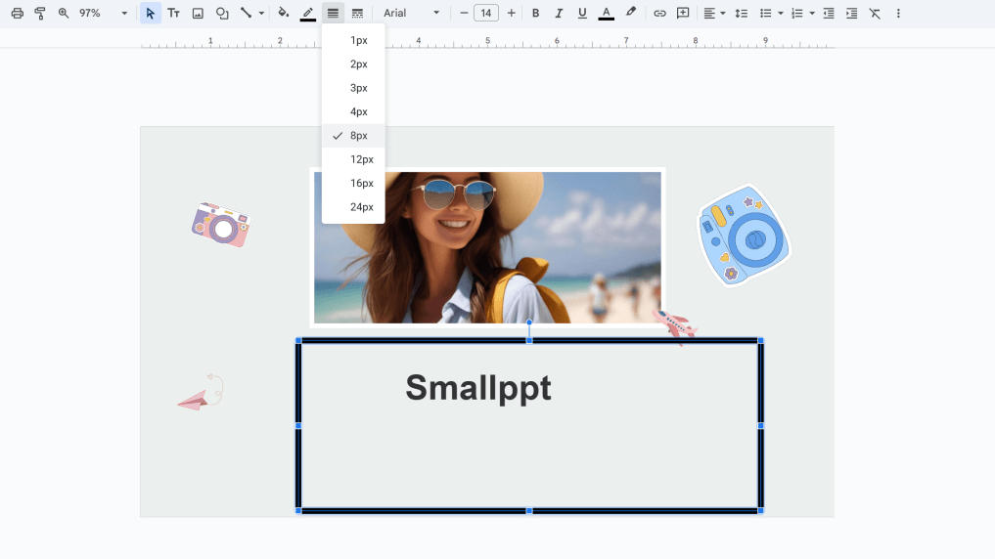Click the text box rotation handle
Image resolution: width=995 pixels, height=559 pixels.
coord(529,322)
